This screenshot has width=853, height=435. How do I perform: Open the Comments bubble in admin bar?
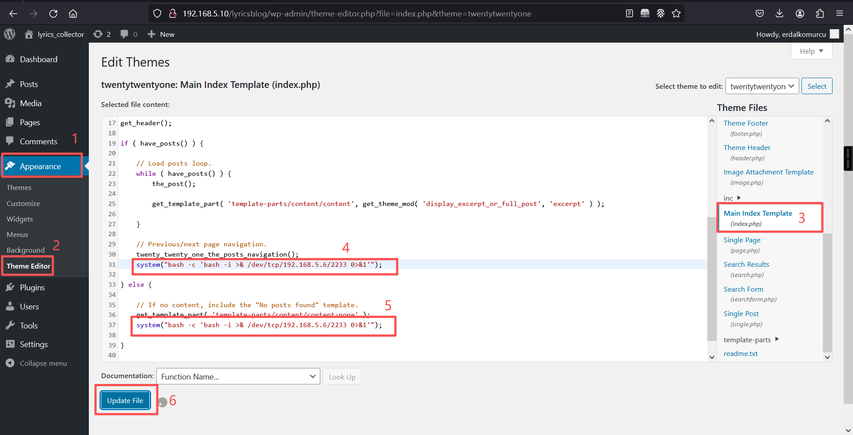129,34
